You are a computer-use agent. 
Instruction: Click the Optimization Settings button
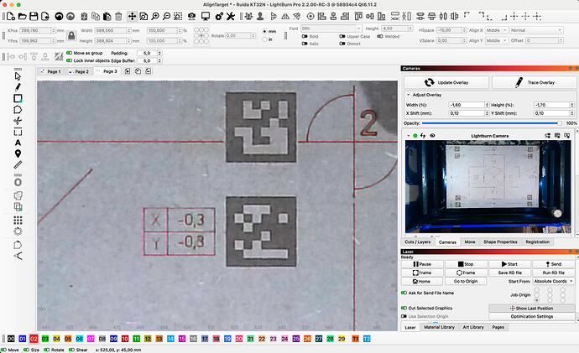pyautogui.click(x=532, y=316)
